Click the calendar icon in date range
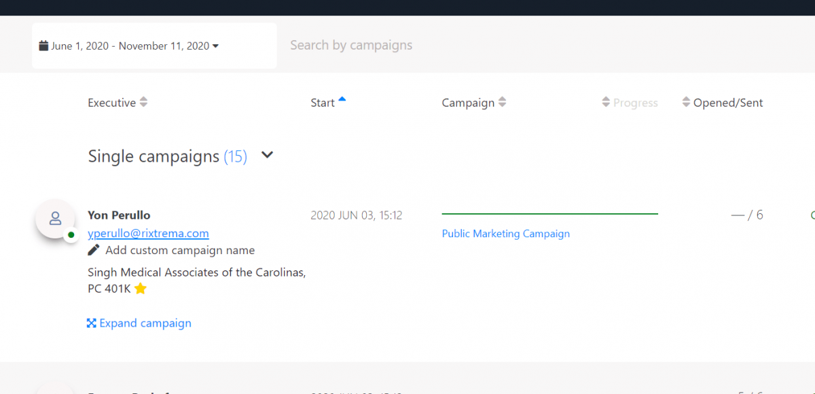The image size is (815, 394). coord(43,46)
